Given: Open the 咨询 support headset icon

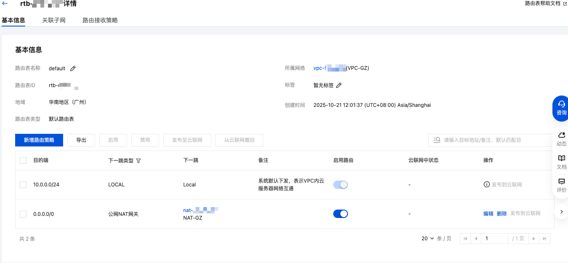Looking at the screenshot, I should tap(561, 104).
